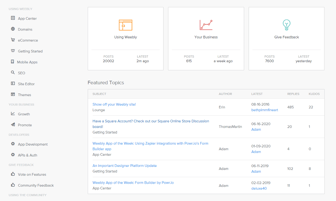Click the SEO magnifier icon
The height and width of the screenshot is (201, 336).
coord(13,73)
